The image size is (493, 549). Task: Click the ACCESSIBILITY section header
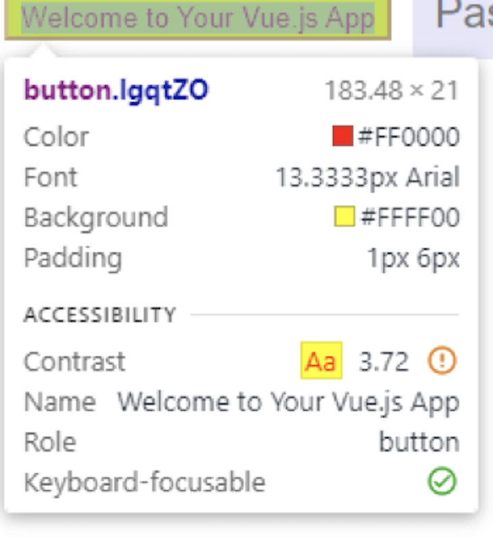(100, 315)
